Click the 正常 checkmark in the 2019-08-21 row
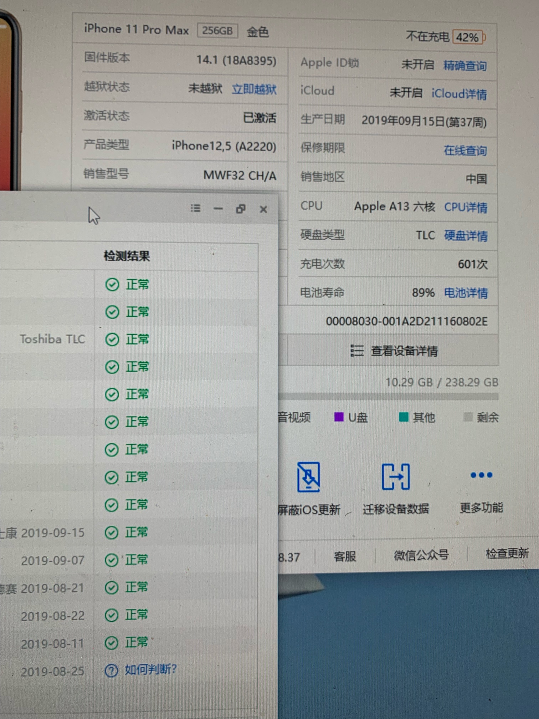 [x=112, y=588]
